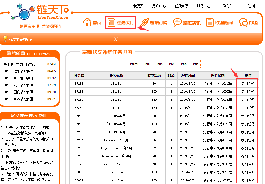Click the 软文发布要求说明 panel heading
This screenshot has height=184, width=265.
(x=28, y=116)
